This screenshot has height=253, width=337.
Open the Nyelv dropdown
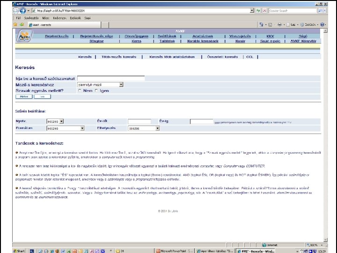click(55, 121)
